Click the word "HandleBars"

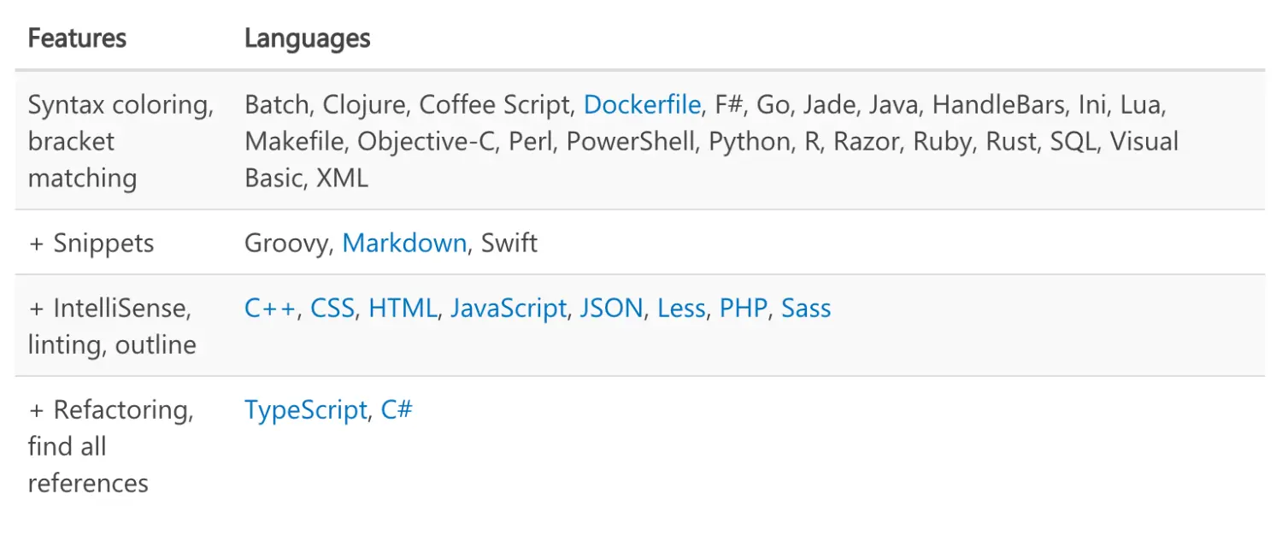[998, 105]
